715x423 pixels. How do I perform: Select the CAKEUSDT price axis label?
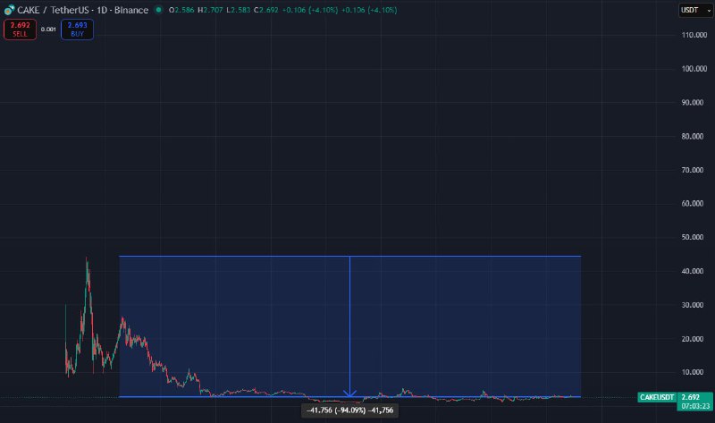[657, 396]
